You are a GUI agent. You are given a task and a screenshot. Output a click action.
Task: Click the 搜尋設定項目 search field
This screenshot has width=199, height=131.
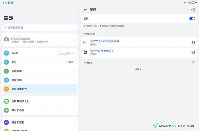(x=40, y=28)
